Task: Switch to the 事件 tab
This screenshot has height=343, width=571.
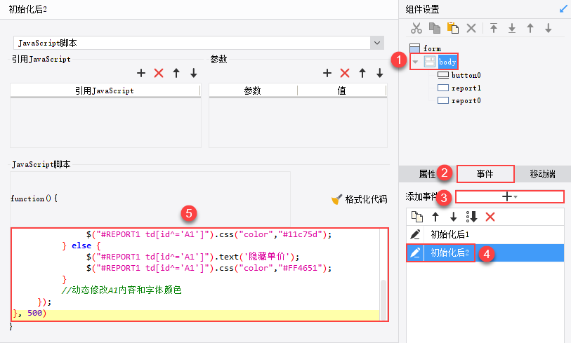Action: click(x=485, y=174)
